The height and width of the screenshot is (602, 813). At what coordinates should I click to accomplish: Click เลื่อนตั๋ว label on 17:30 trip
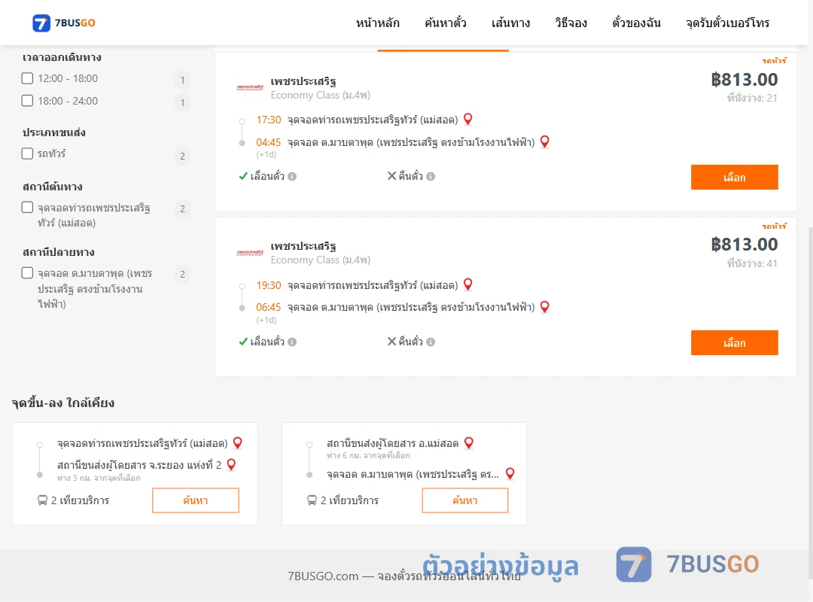[267, 176]
